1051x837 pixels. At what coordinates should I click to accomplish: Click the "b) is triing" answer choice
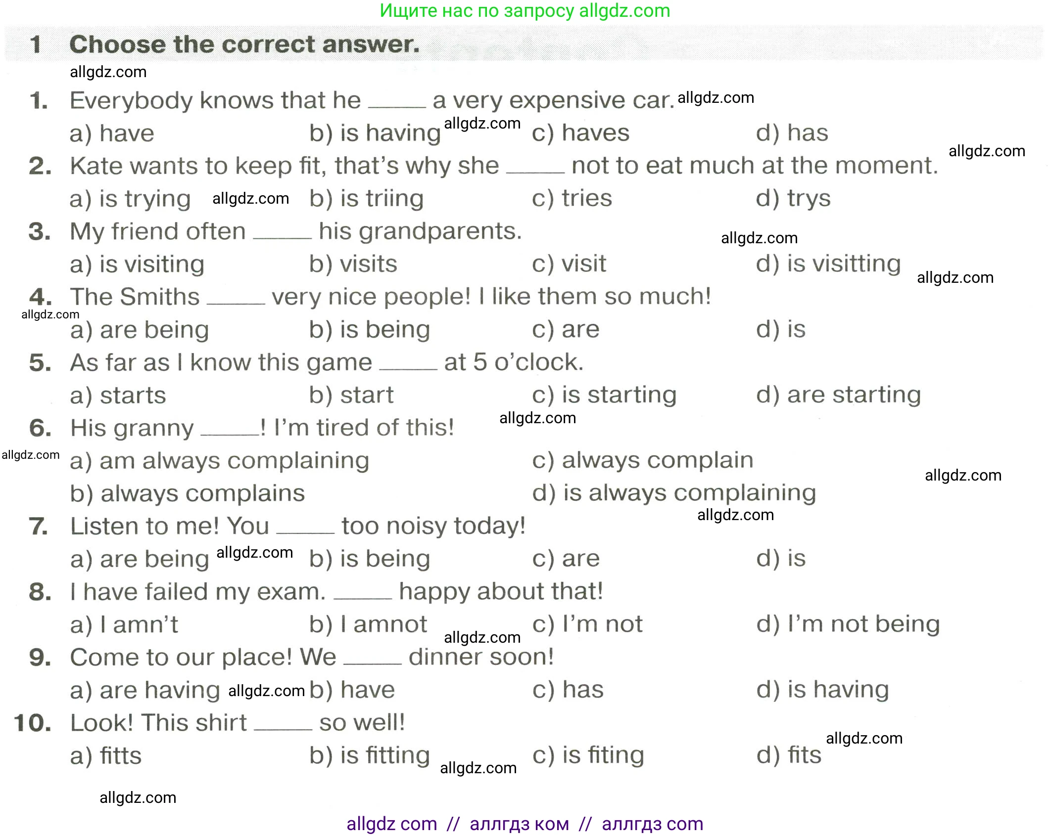coord(366,199)
